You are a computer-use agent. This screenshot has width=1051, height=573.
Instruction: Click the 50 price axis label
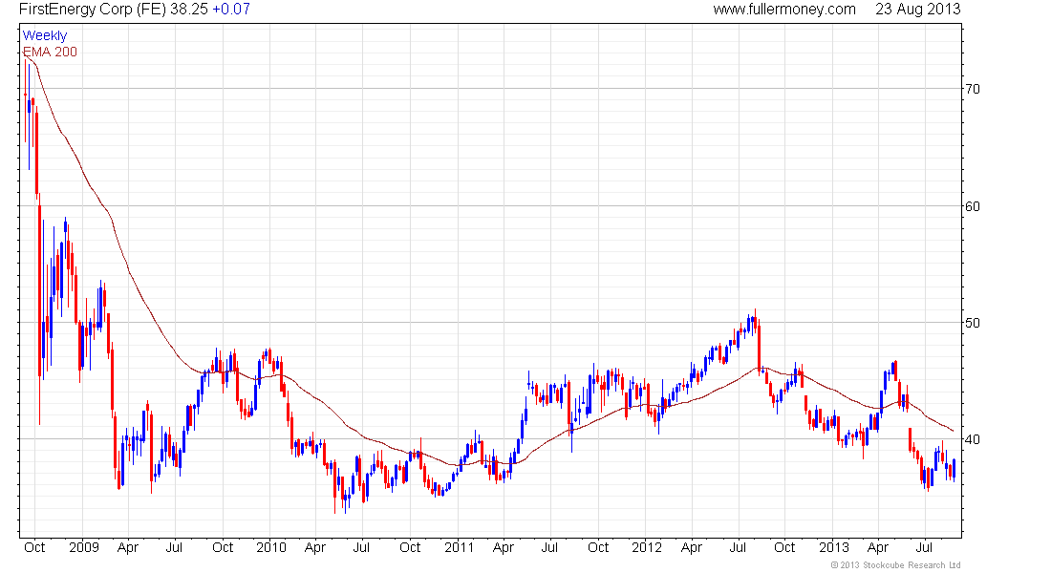pos(973,323)
